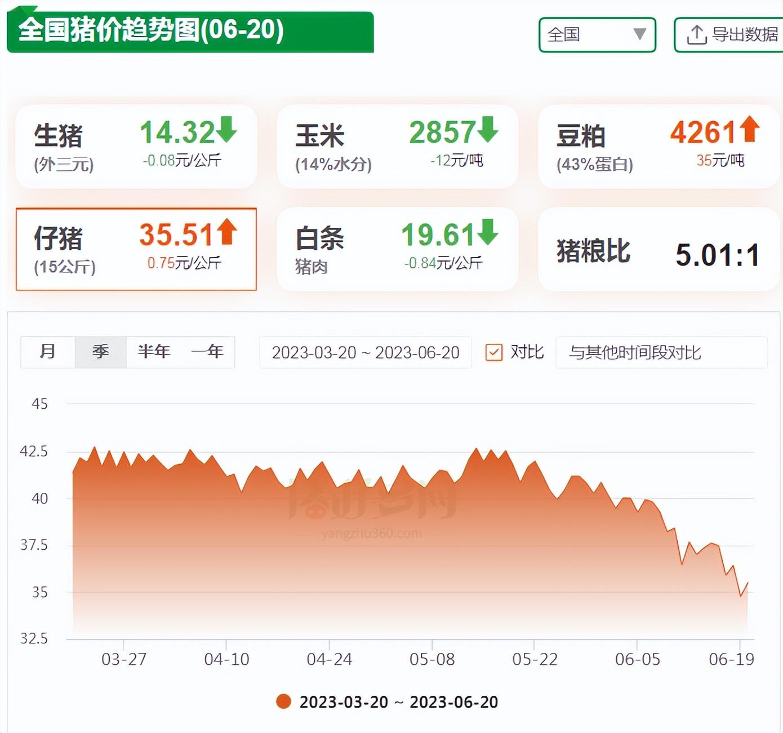Click the 导出数据 export button
The width and height of the screenshot is (783, 733).
729,35
